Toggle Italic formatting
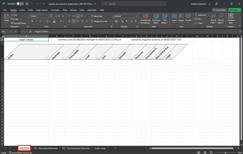243x154 pixels. pyautogui.click(x=36, y=21)
